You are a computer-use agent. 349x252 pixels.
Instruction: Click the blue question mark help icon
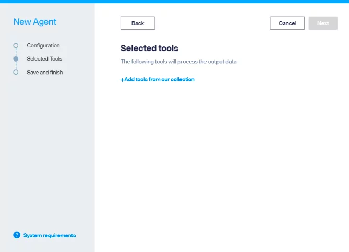coord(17,235)
